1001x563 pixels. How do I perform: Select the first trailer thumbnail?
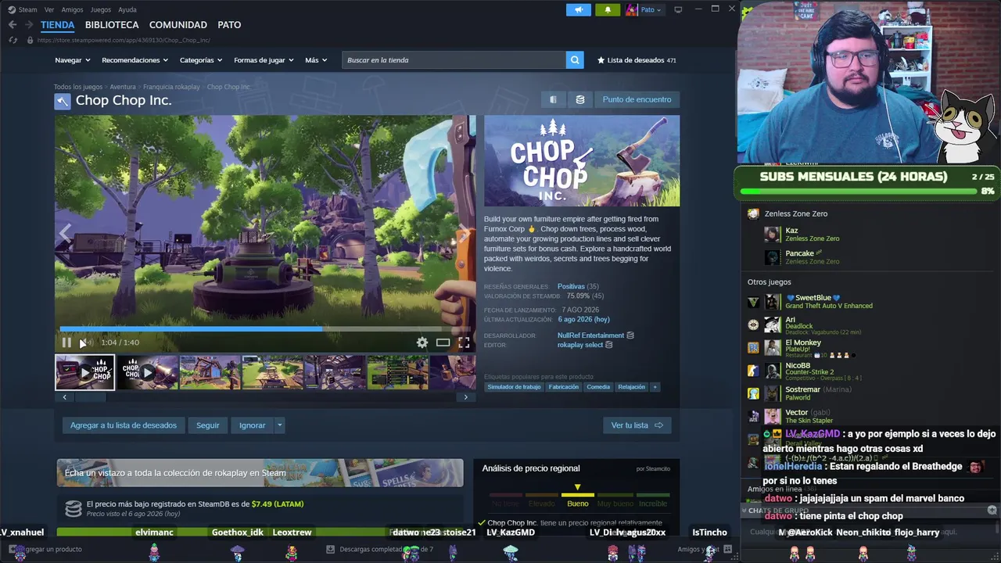[x=84, y=372]
